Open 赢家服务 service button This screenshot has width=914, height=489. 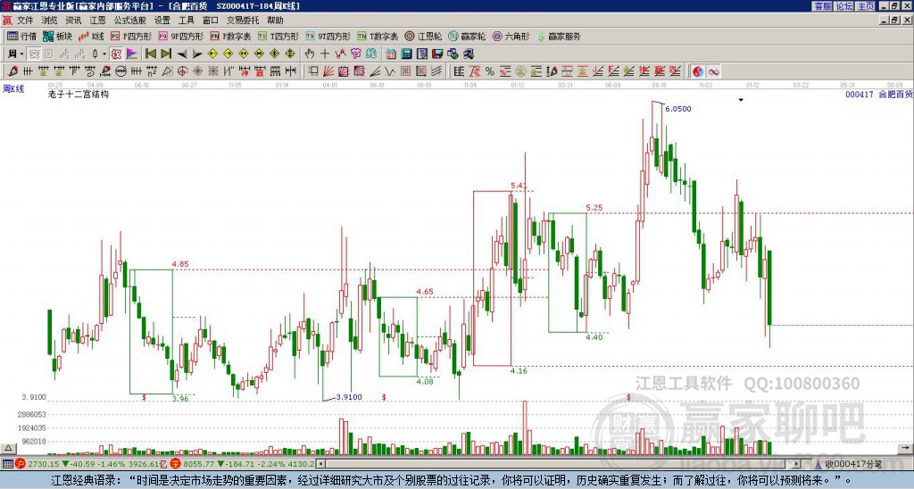559,36
